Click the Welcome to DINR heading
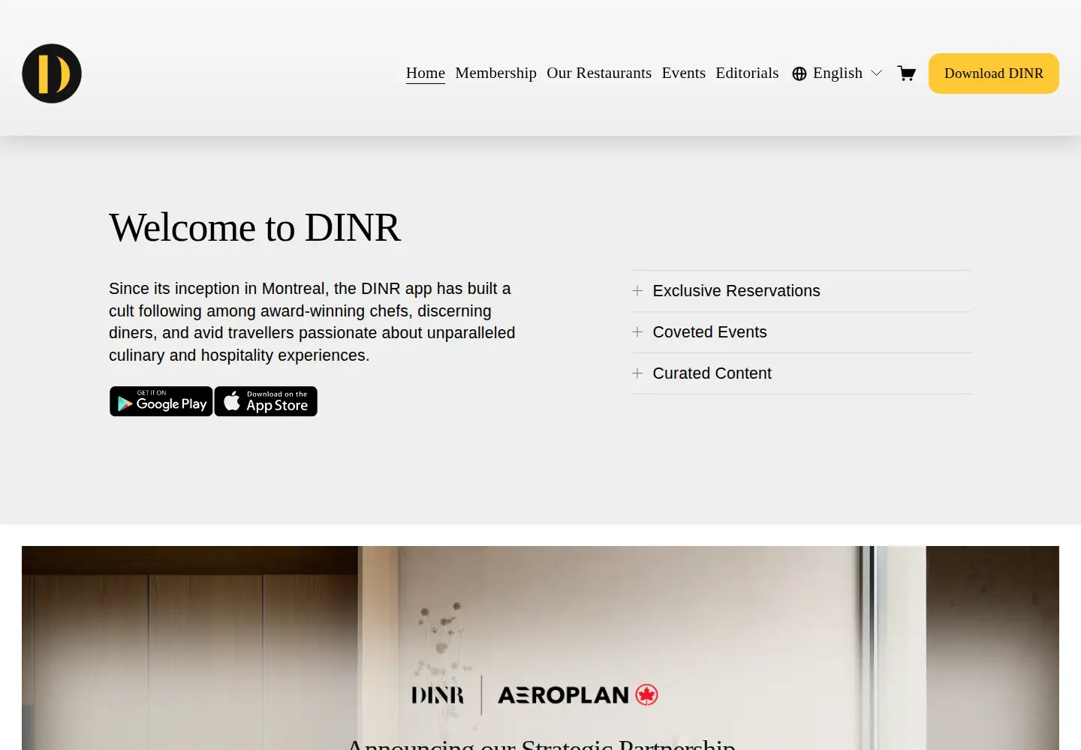The width and height of the screenshot is (1081, 750). (x=254, y=227)
